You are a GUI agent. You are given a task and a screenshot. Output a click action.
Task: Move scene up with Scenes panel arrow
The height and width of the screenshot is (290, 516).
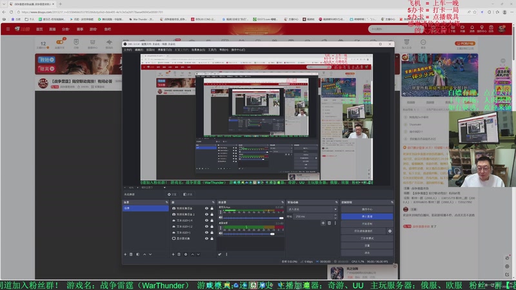[x=144, y=254]
